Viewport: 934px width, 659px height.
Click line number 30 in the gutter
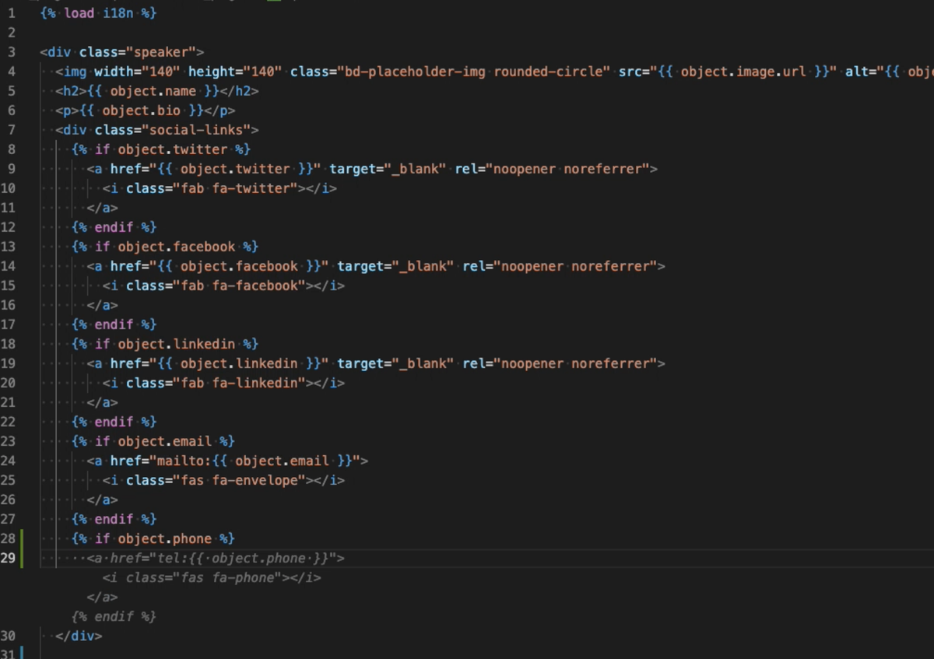pos(8,636)
